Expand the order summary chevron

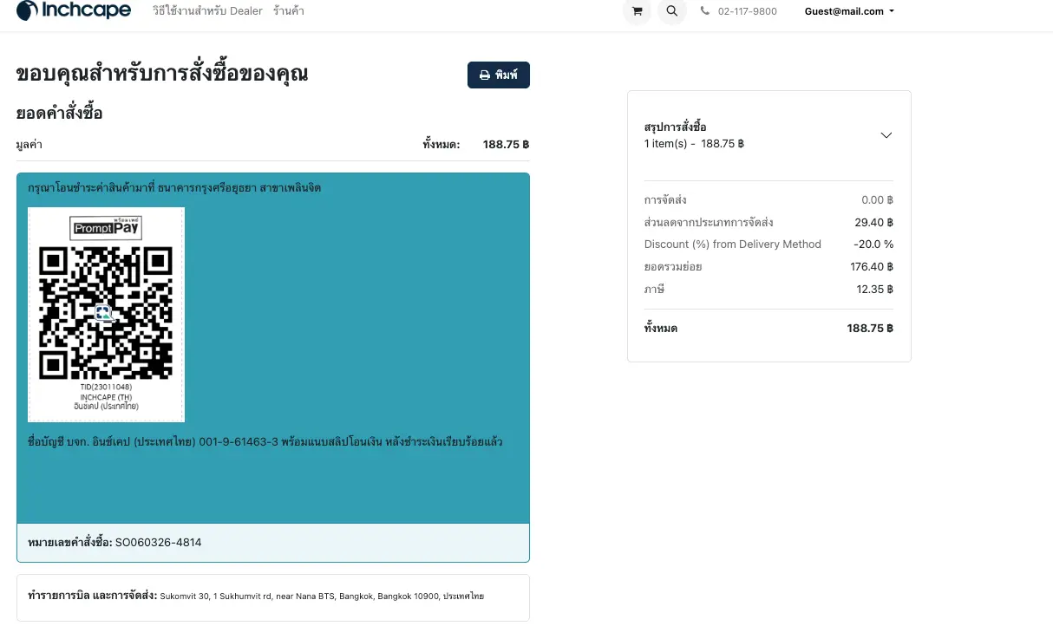(x=886, y=135)
